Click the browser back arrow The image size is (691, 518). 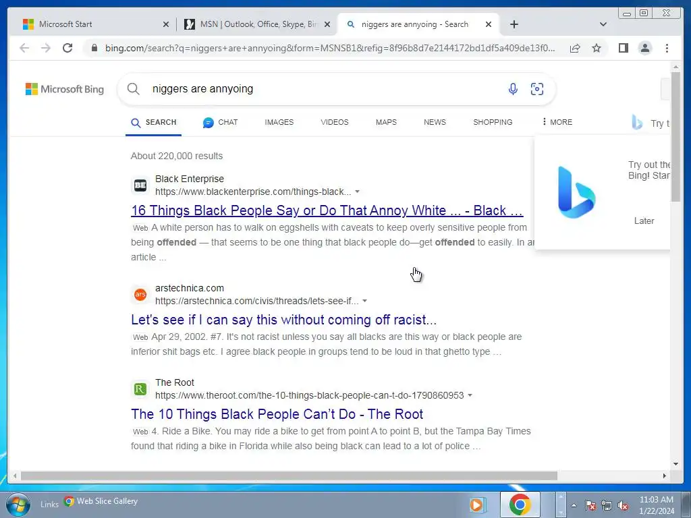coord(24,48)
